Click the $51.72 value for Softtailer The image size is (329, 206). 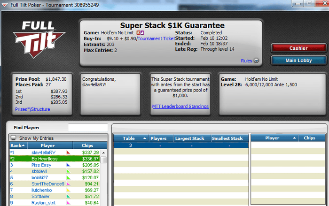(92, 196)
